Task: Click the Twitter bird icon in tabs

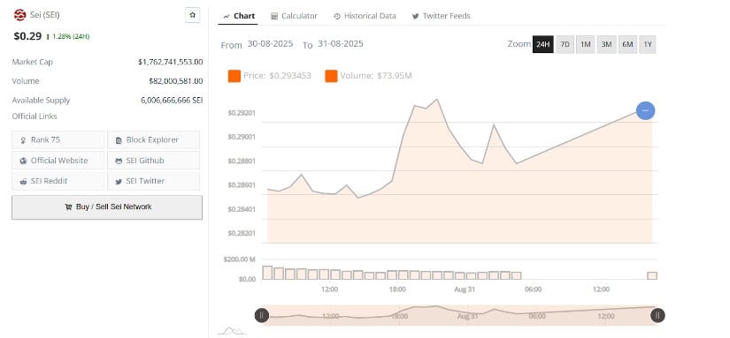Action: tap(415, 16)
